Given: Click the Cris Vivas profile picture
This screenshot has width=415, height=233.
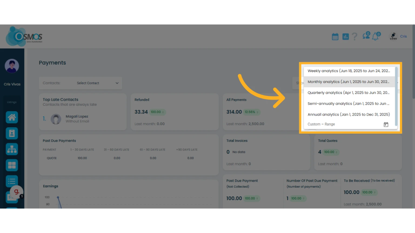Looking at the screenshot, I should [x=12, y=66].
